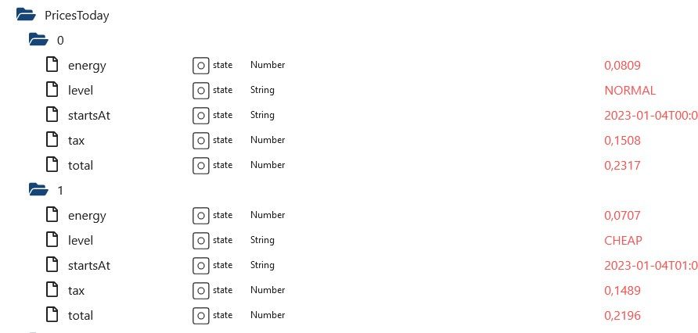698x333 pixels.
Task: Click the state icon for startsAt in folder 1
Action: click(x=200, y=266)
